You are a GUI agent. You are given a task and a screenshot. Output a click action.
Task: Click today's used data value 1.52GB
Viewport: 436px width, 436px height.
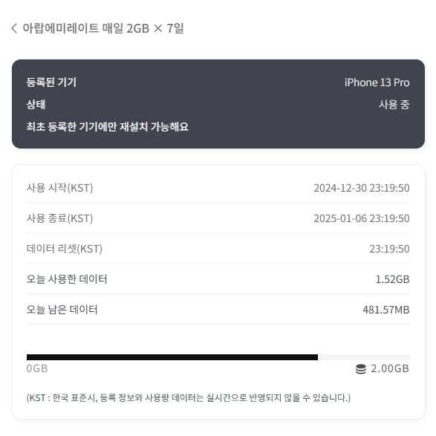coord(392,279)
